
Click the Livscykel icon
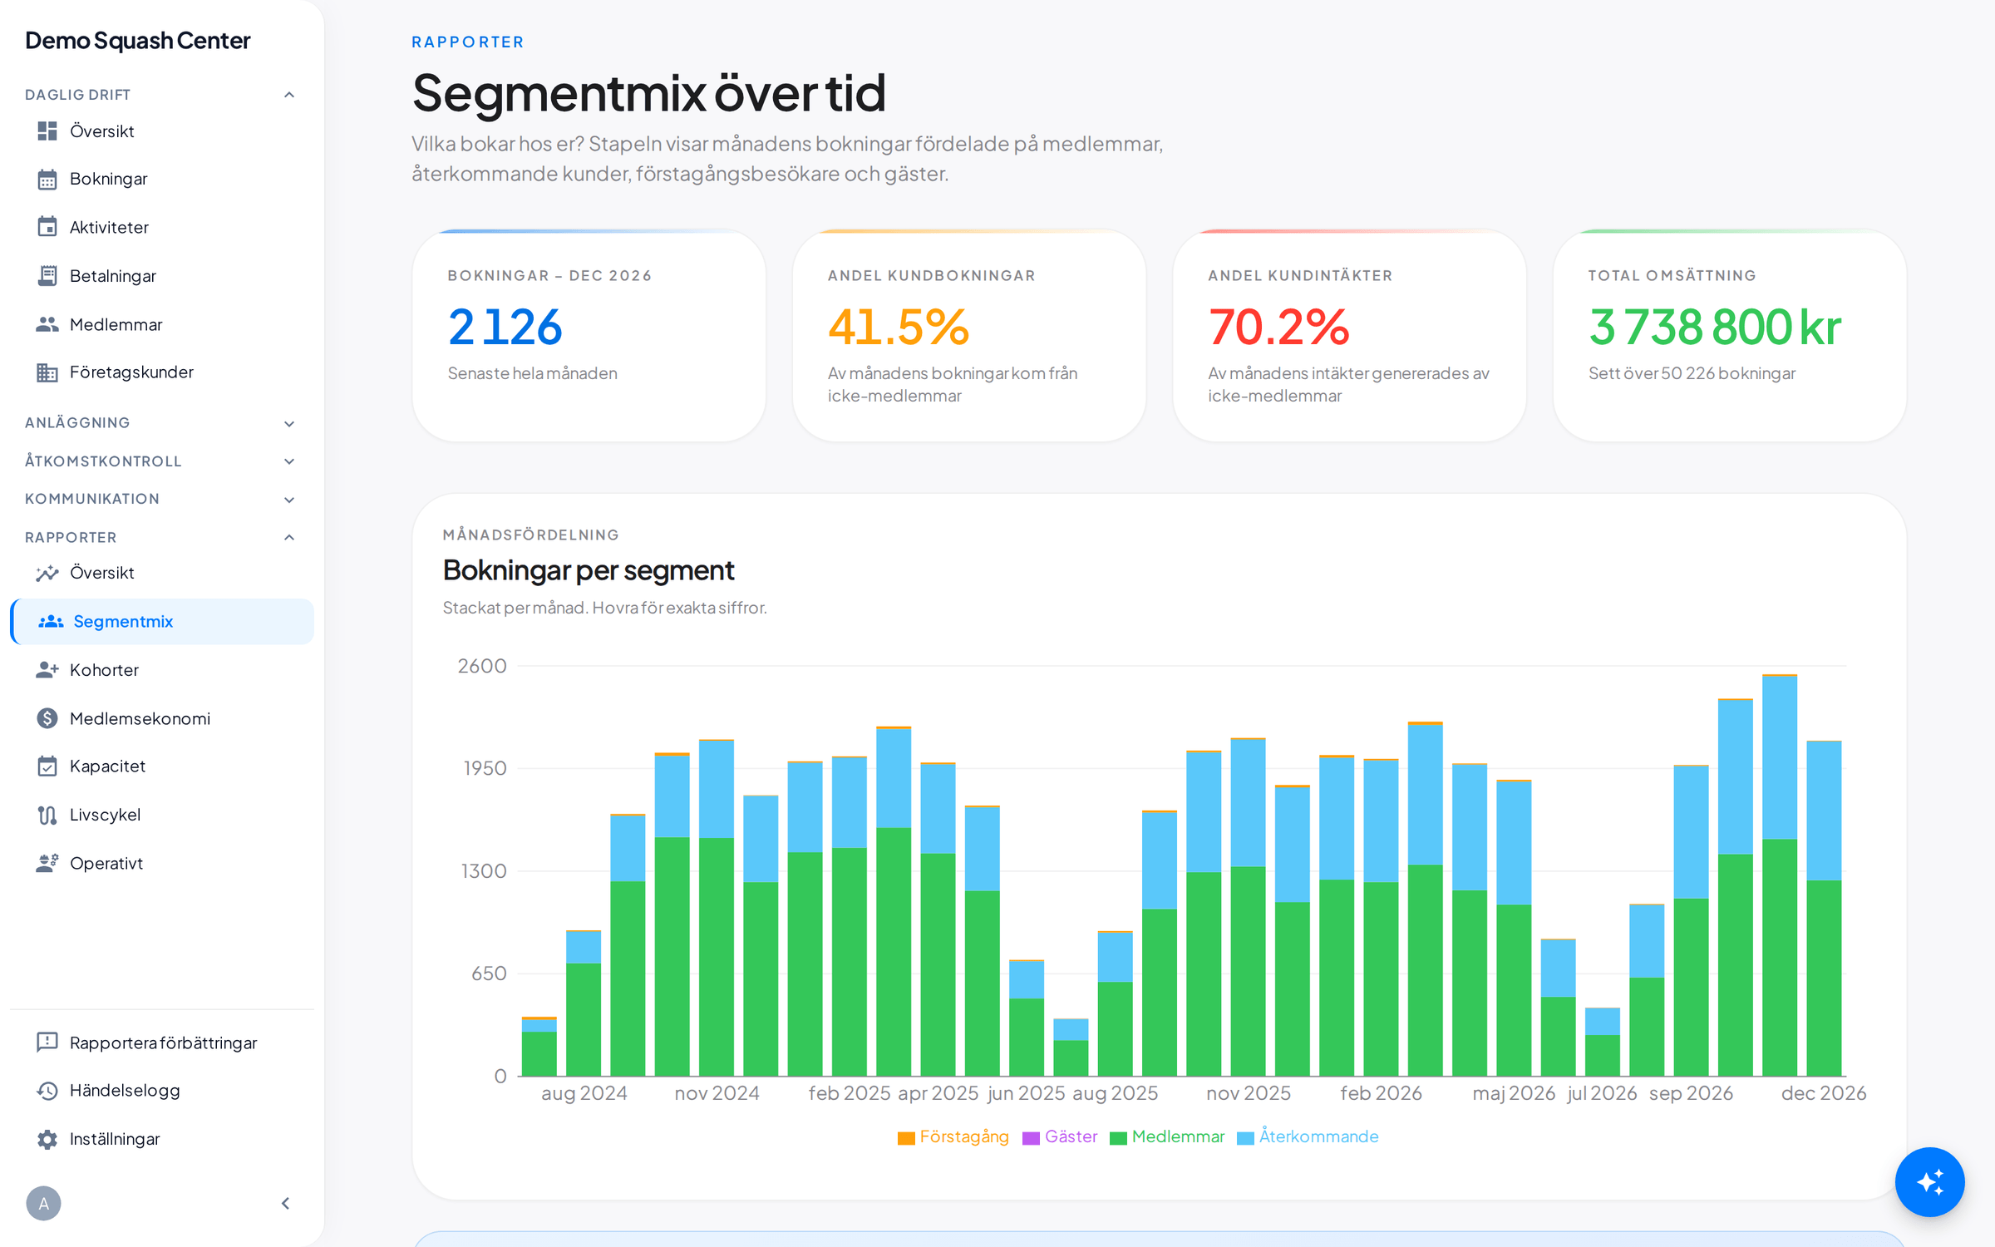point(47,815)
